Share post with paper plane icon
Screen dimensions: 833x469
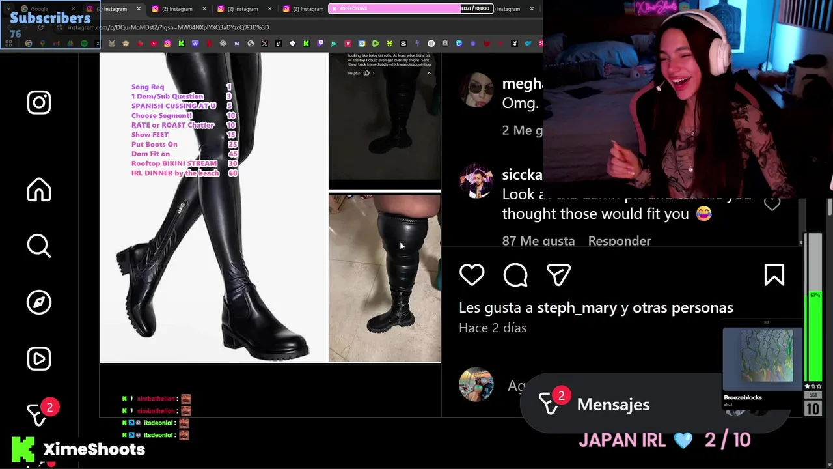(x=558, y=275)
